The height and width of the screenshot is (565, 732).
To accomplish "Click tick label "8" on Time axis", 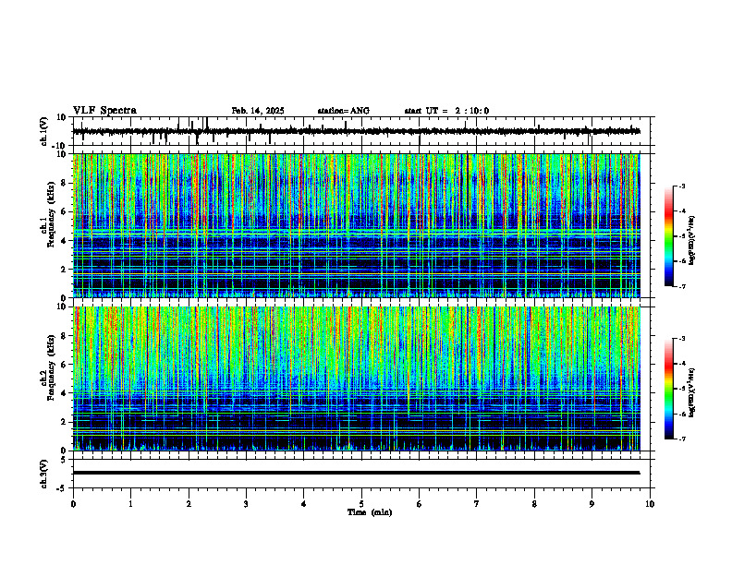I will (534, 504).
